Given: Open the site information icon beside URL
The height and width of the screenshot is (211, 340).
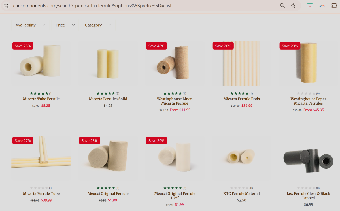Looking at the screenshot, I should [7, 6].
